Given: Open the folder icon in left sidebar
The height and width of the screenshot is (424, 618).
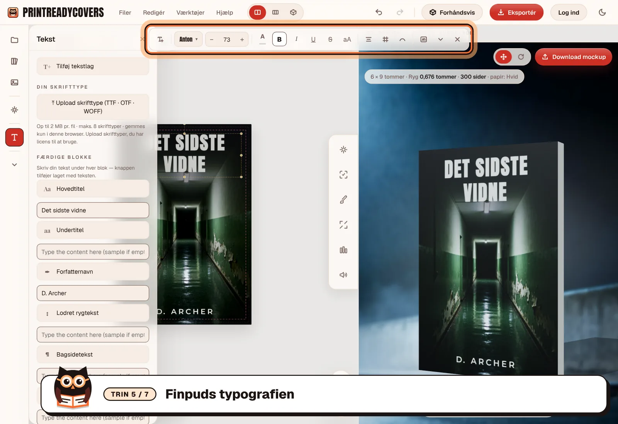Looking at the screenshot, I should (x=14, y=40).
